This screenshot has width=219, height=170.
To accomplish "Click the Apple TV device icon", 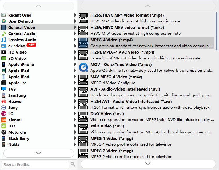I will click(x=4, y=83).
